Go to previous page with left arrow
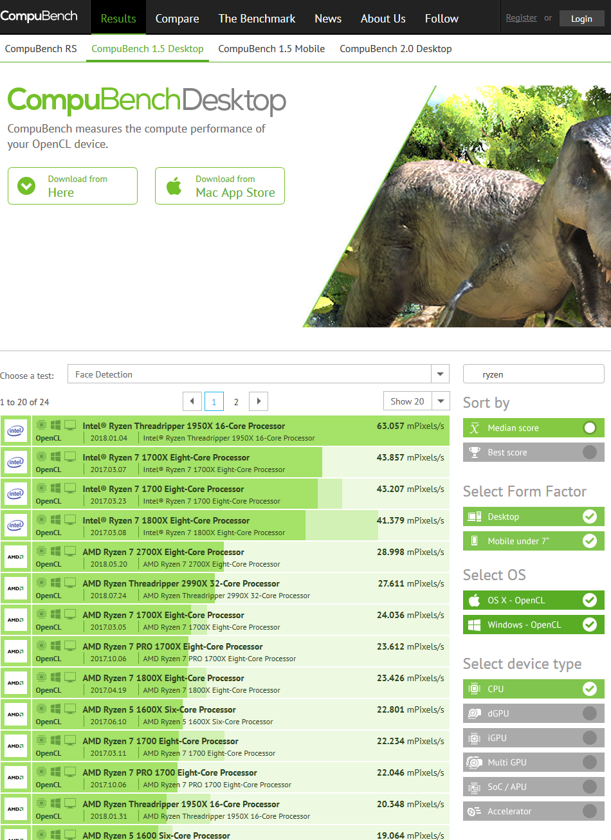Screen dimensions: 611x840 (192, 401)
